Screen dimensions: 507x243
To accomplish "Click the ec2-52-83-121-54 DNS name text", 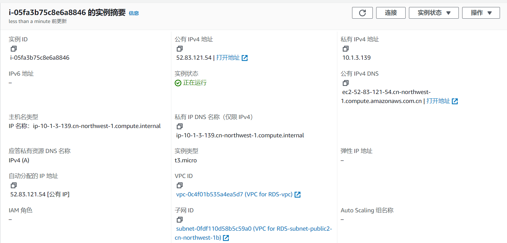I will 386,96.
